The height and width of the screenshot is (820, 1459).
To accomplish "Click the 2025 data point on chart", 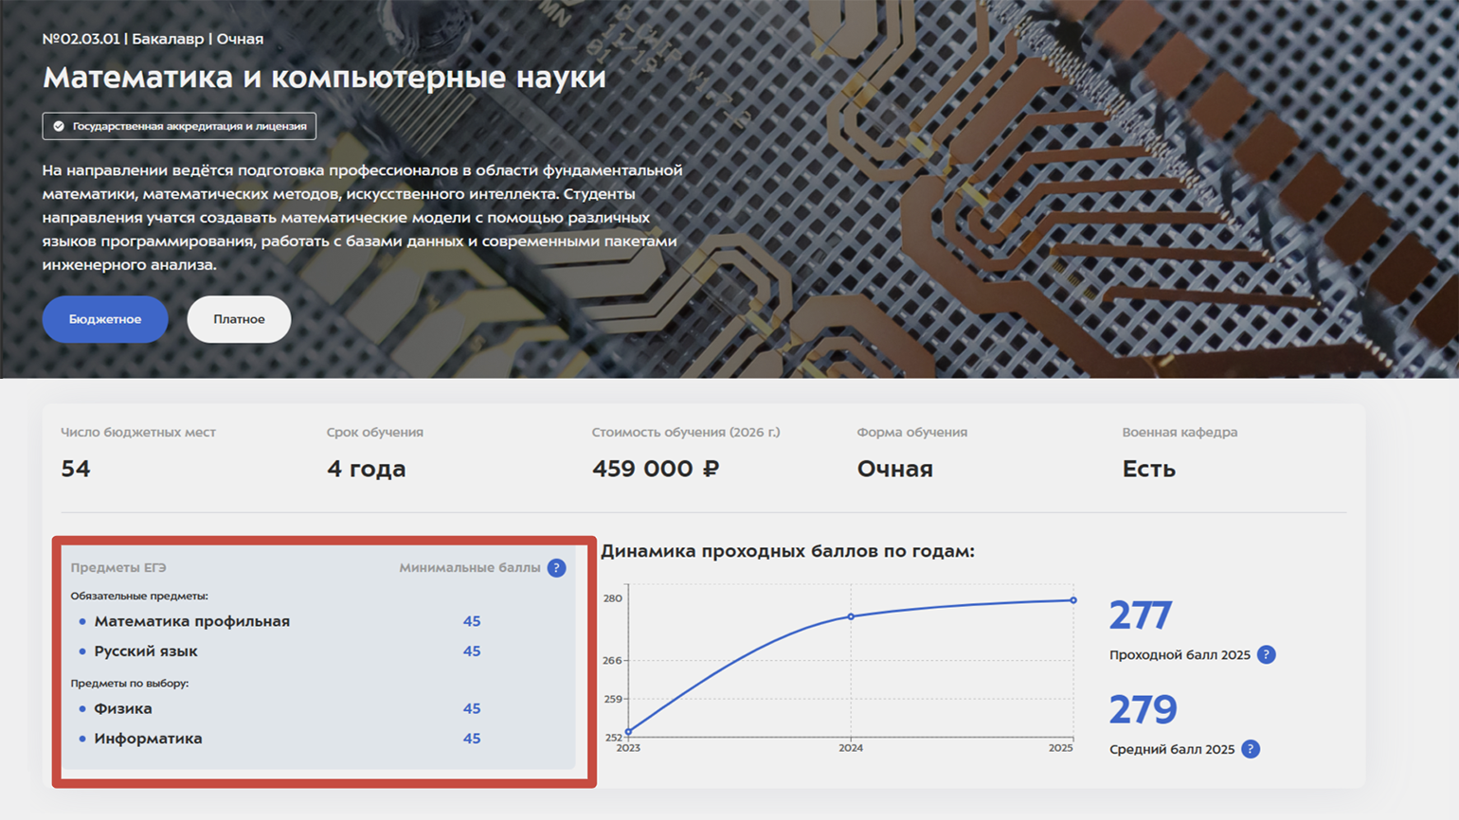I will point(1073,600).
